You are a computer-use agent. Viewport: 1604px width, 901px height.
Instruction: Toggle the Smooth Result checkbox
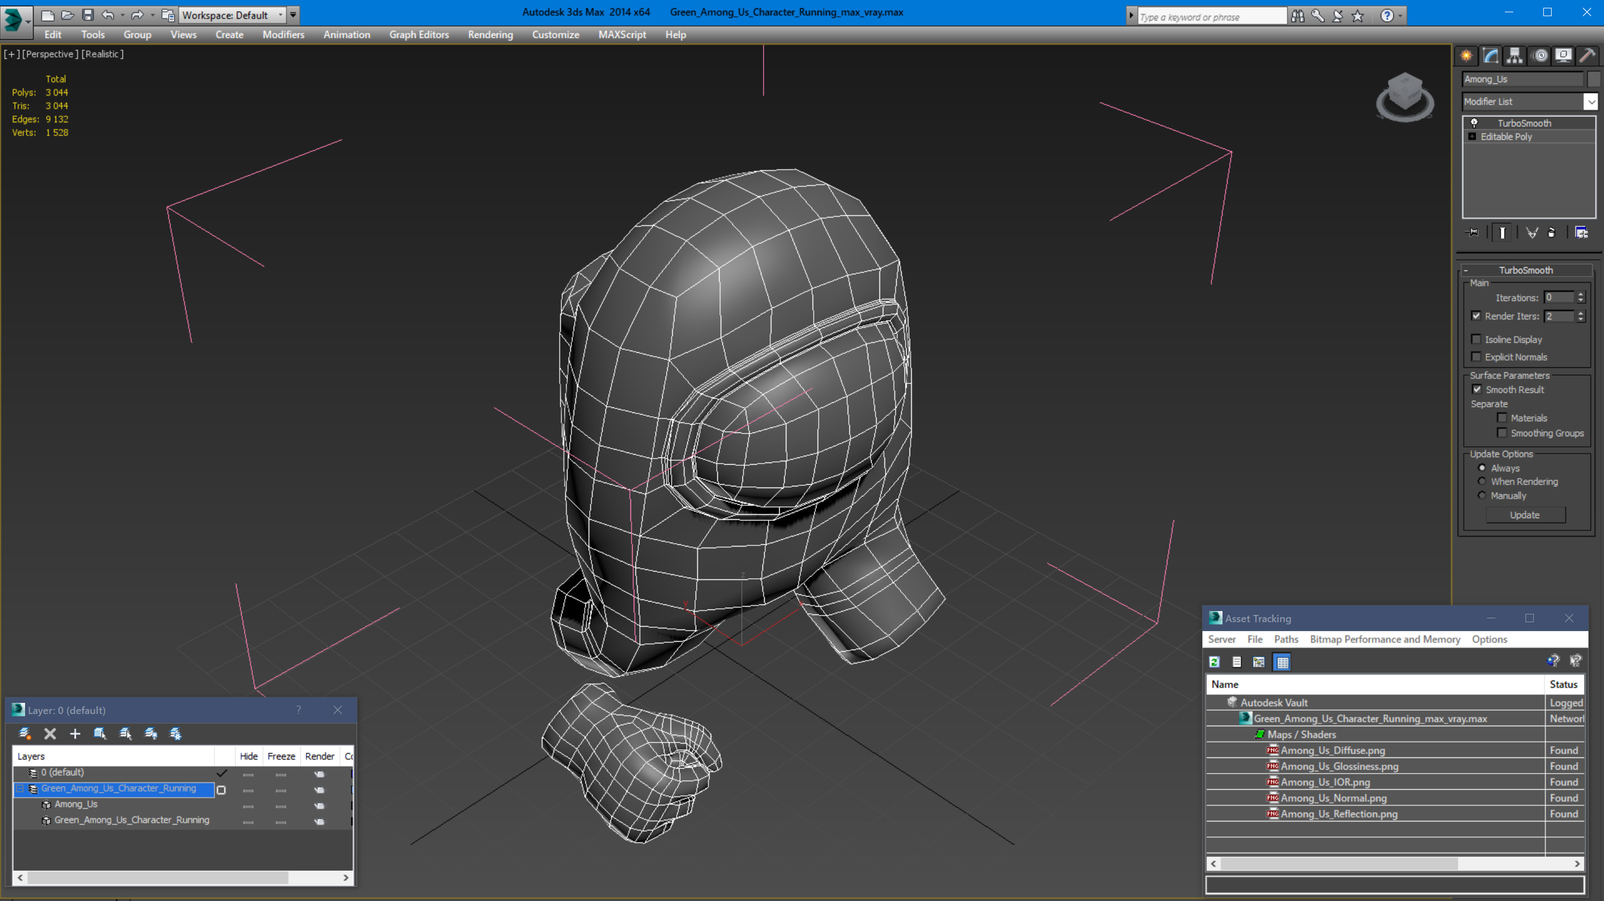click(1477, 390)
